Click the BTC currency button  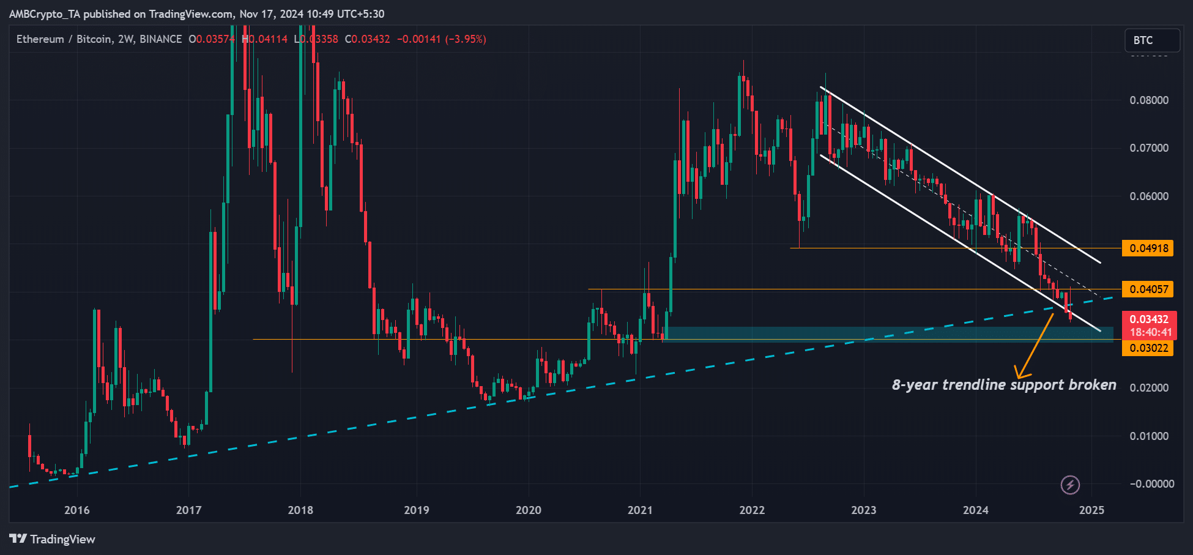pos(1153,40)
